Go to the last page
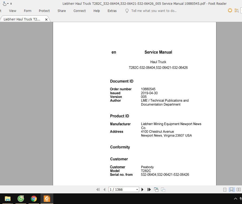The height and width of the screenshot is (204, 242). click(x=149, y=190)
